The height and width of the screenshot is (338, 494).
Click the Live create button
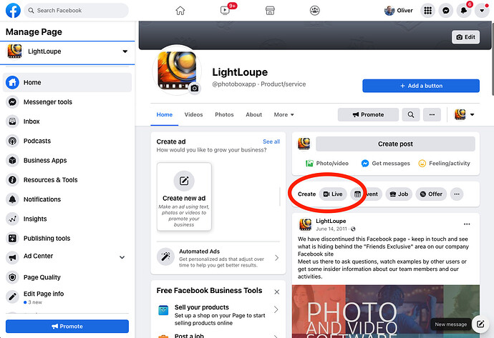(x=333, y=194)
